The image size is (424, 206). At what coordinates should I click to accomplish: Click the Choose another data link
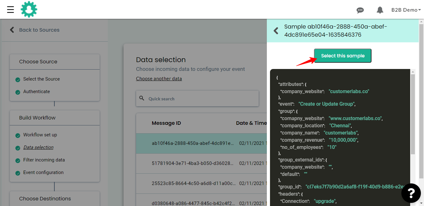click(x=159, y=79)
